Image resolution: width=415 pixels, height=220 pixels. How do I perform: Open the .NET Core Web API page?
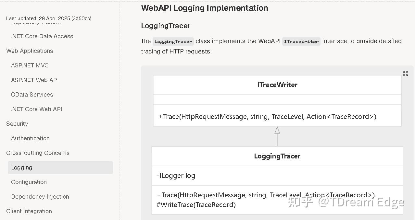click(x=36, y=109)
